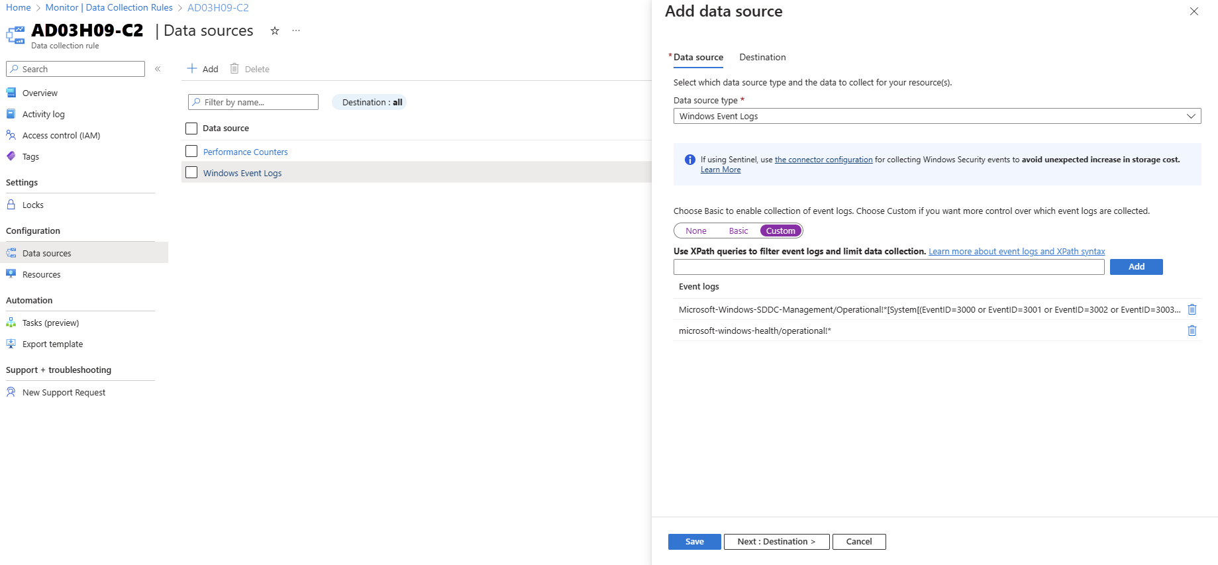Collapse the left navigation menu
This screenshot has width=1218, height=565.
click(158, 69)
